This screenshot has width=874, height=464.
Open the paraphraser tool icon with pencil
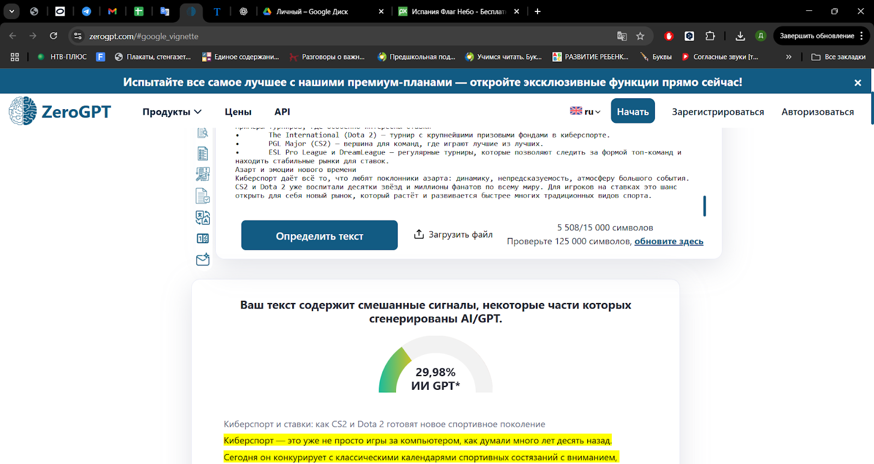click(203, 174)
